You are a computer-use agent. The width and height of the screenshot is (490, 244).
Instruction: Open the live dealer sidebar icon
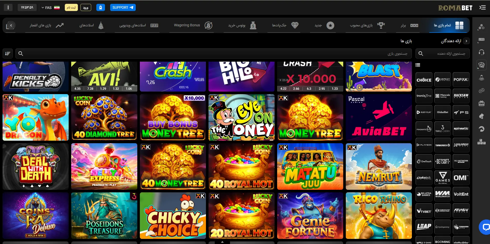(x=481, y=78)
